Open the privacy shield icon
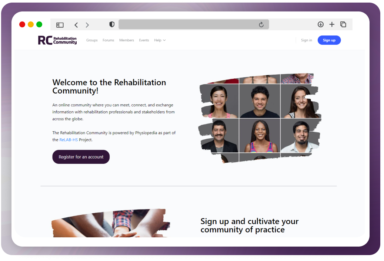 point(112,24)
